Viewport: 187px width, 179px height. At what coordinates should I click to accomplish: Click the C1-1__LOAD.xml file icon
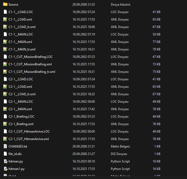(x=5, y=19)
